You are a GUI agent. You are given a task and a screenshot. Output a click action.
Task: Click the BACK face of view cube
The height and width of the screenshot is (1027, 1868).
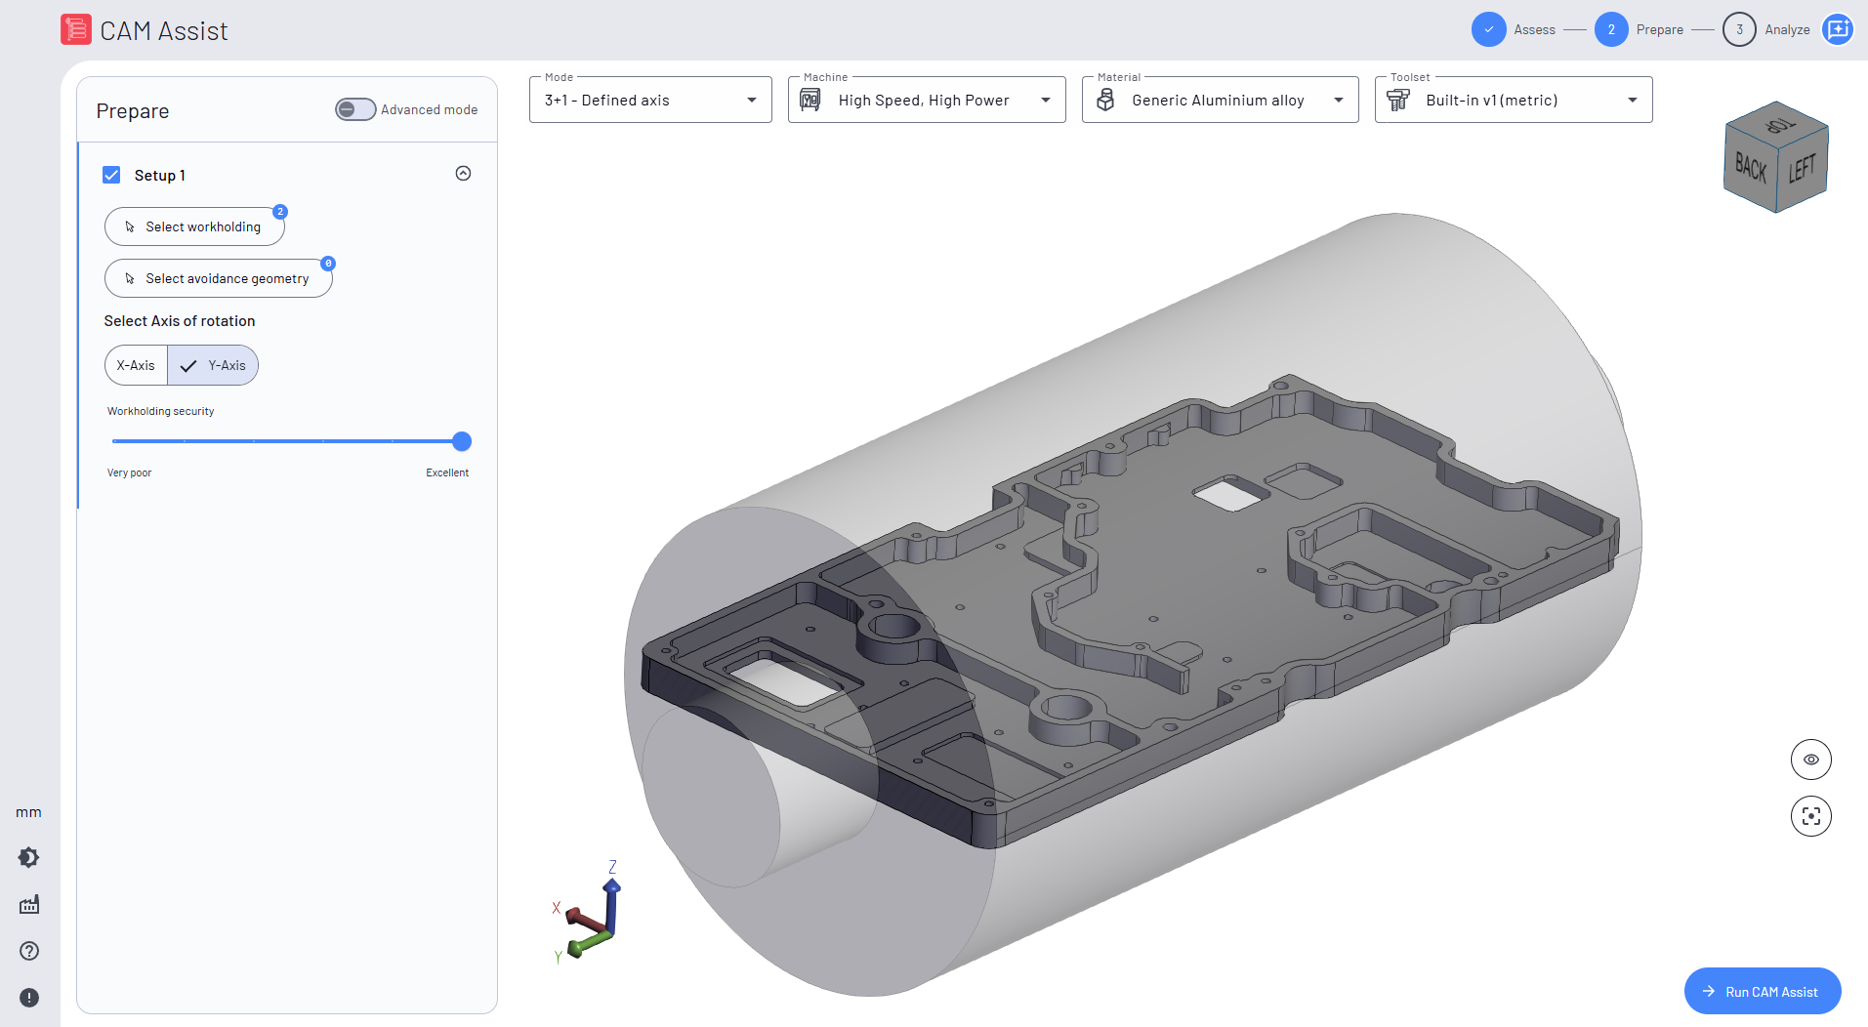click(1750, 168)
